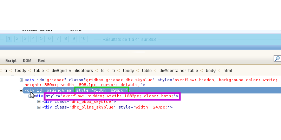Expand the gridbox div node

[21, 80]
